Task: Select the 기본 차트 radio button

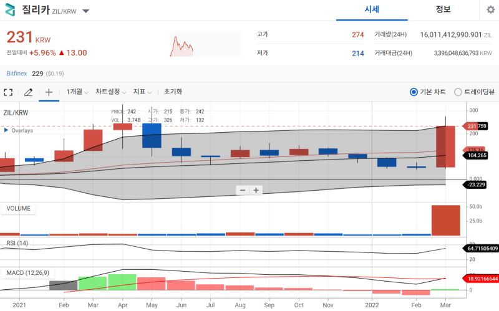Action: [x=414, y=92]
